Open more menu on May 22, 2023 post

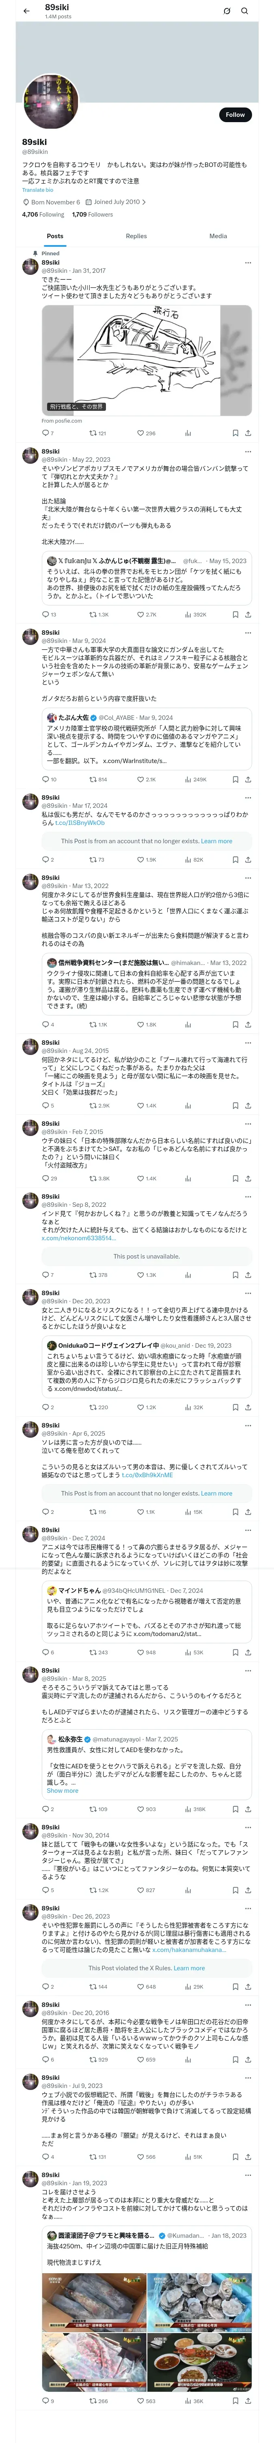coord(248,452)
